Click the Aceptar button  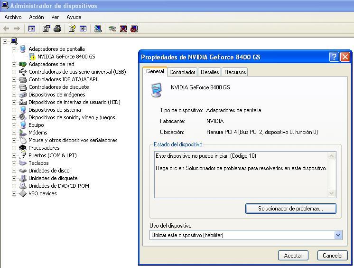(293, 256)
